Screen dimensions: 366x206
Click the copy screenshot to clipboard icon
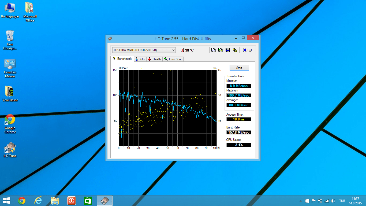pos(220,50)
